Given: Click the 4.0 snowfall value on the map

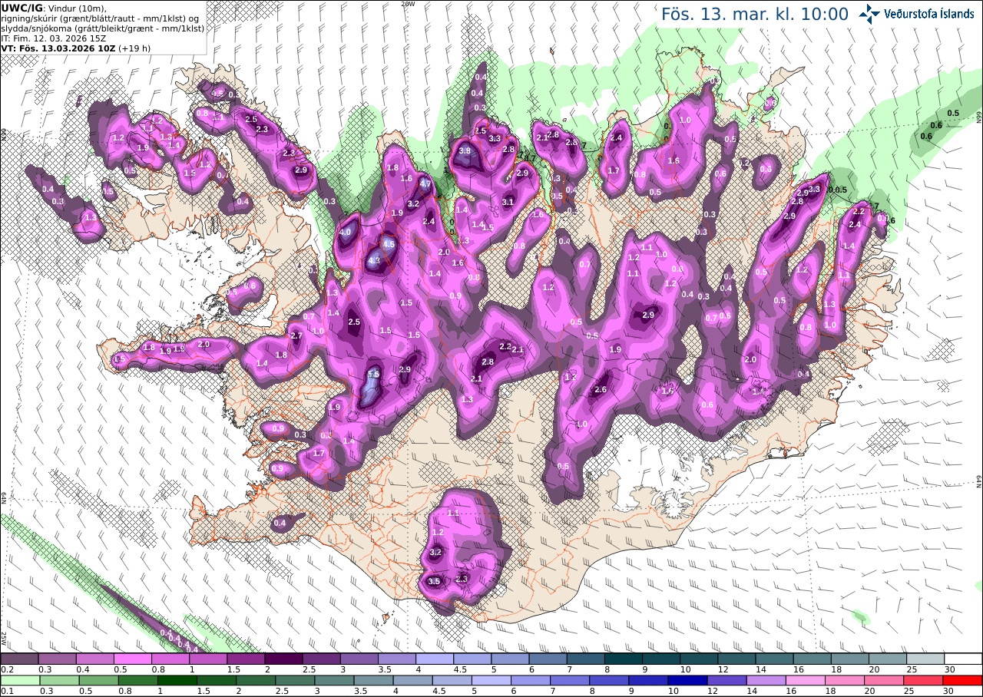Looking at the screenshot, I should pyautogui.click(x=346, y=232).
